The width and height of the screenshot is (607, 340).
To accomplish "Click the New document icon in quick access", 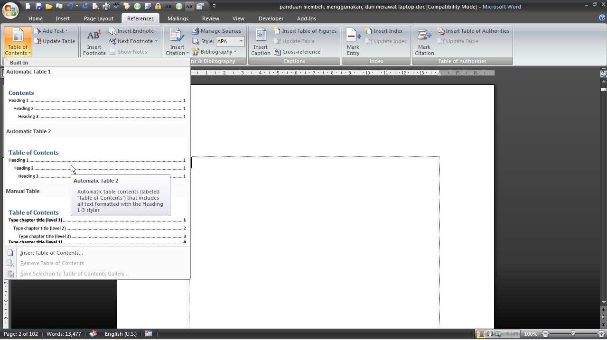I will [28, 6].
